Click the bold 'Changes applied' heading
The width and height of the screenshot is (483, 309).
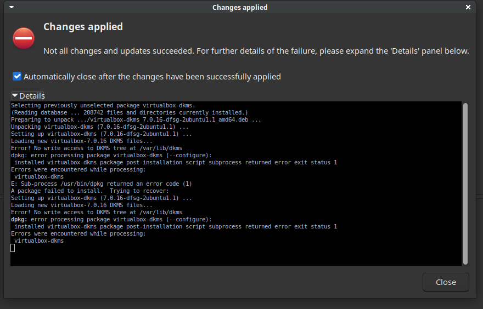[83, 27]
